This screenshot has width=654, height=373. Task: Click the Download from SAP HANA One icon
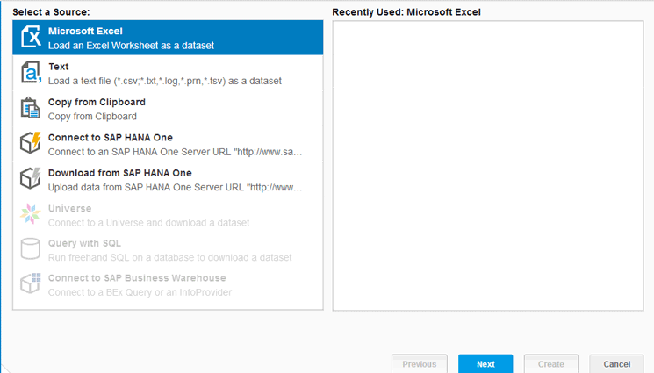pos(31,179)
